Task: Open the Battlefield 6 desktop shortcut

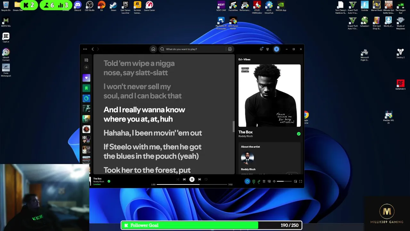Action: point(400,84)
